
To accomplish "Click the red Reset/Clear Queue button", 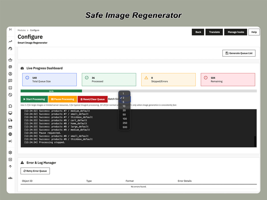I will click(x=92, y=99).
